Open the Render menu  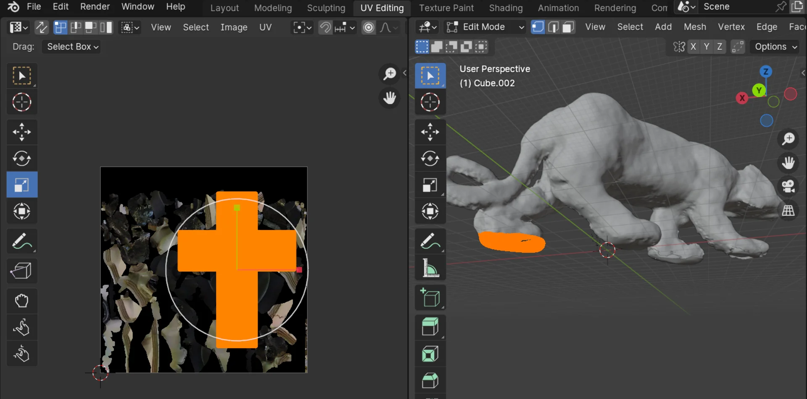click(x=95, y=7)
